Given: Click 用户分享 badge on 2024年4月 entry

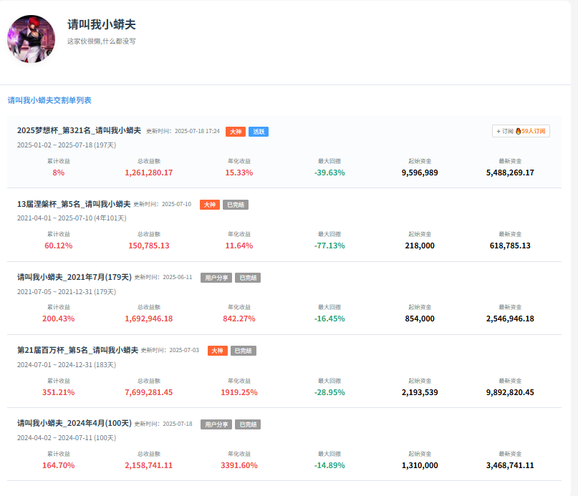Looking at the screenshot, I should (x=216, y=424).
